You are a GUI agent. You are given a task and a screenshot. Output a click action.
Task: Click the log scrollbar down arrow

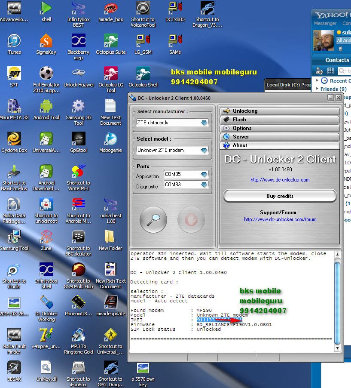337,348
